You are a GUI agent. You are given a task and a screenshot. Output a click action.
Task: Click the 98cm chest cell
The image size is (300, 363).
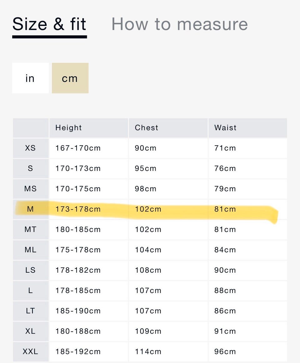tap(146, 189)
